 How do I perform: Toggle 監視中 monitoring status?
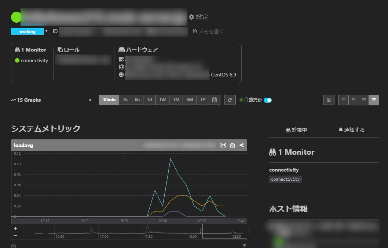[296, 130]
